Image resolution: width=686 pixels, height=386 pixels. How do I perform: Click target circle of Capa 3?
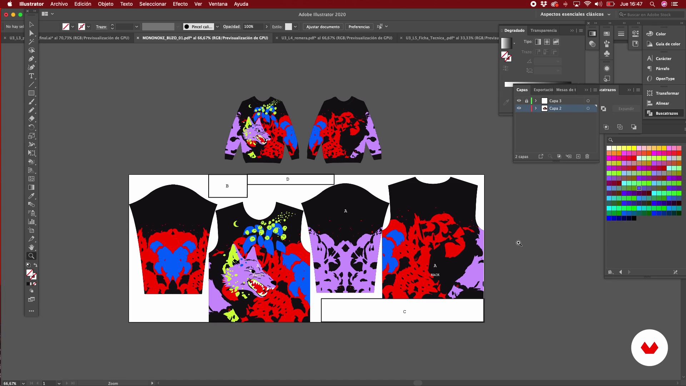click(588, 101)
